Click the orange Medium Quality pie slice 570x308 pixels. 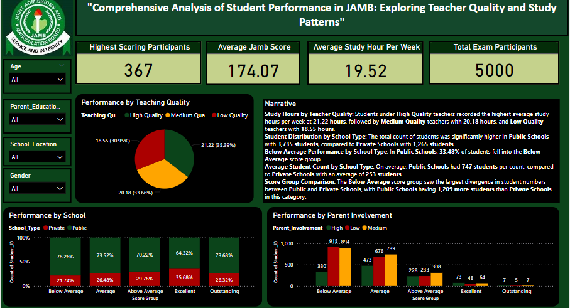[162, 176]
